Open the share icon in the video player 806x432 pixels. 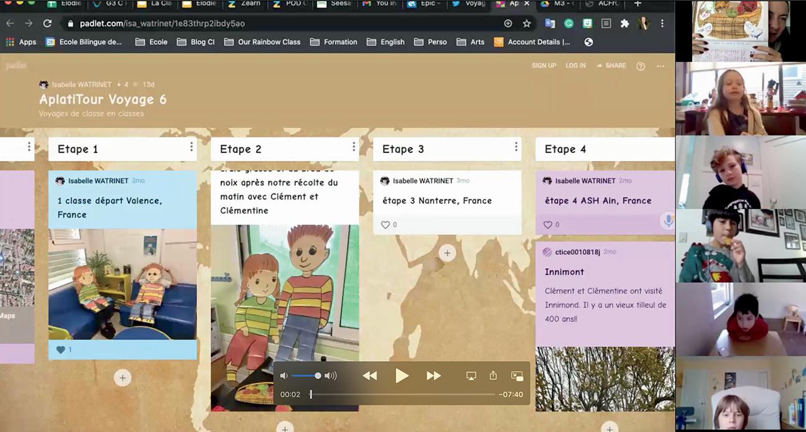[493, 375]
